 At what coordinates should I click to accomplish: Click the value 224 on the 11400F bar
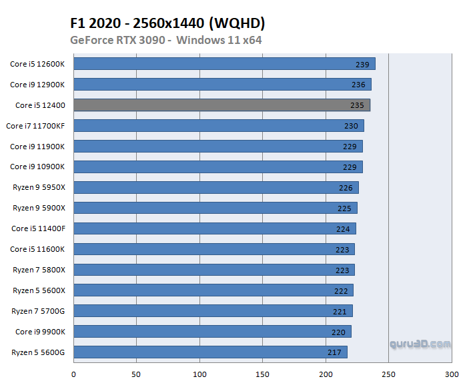click(343, 229)
